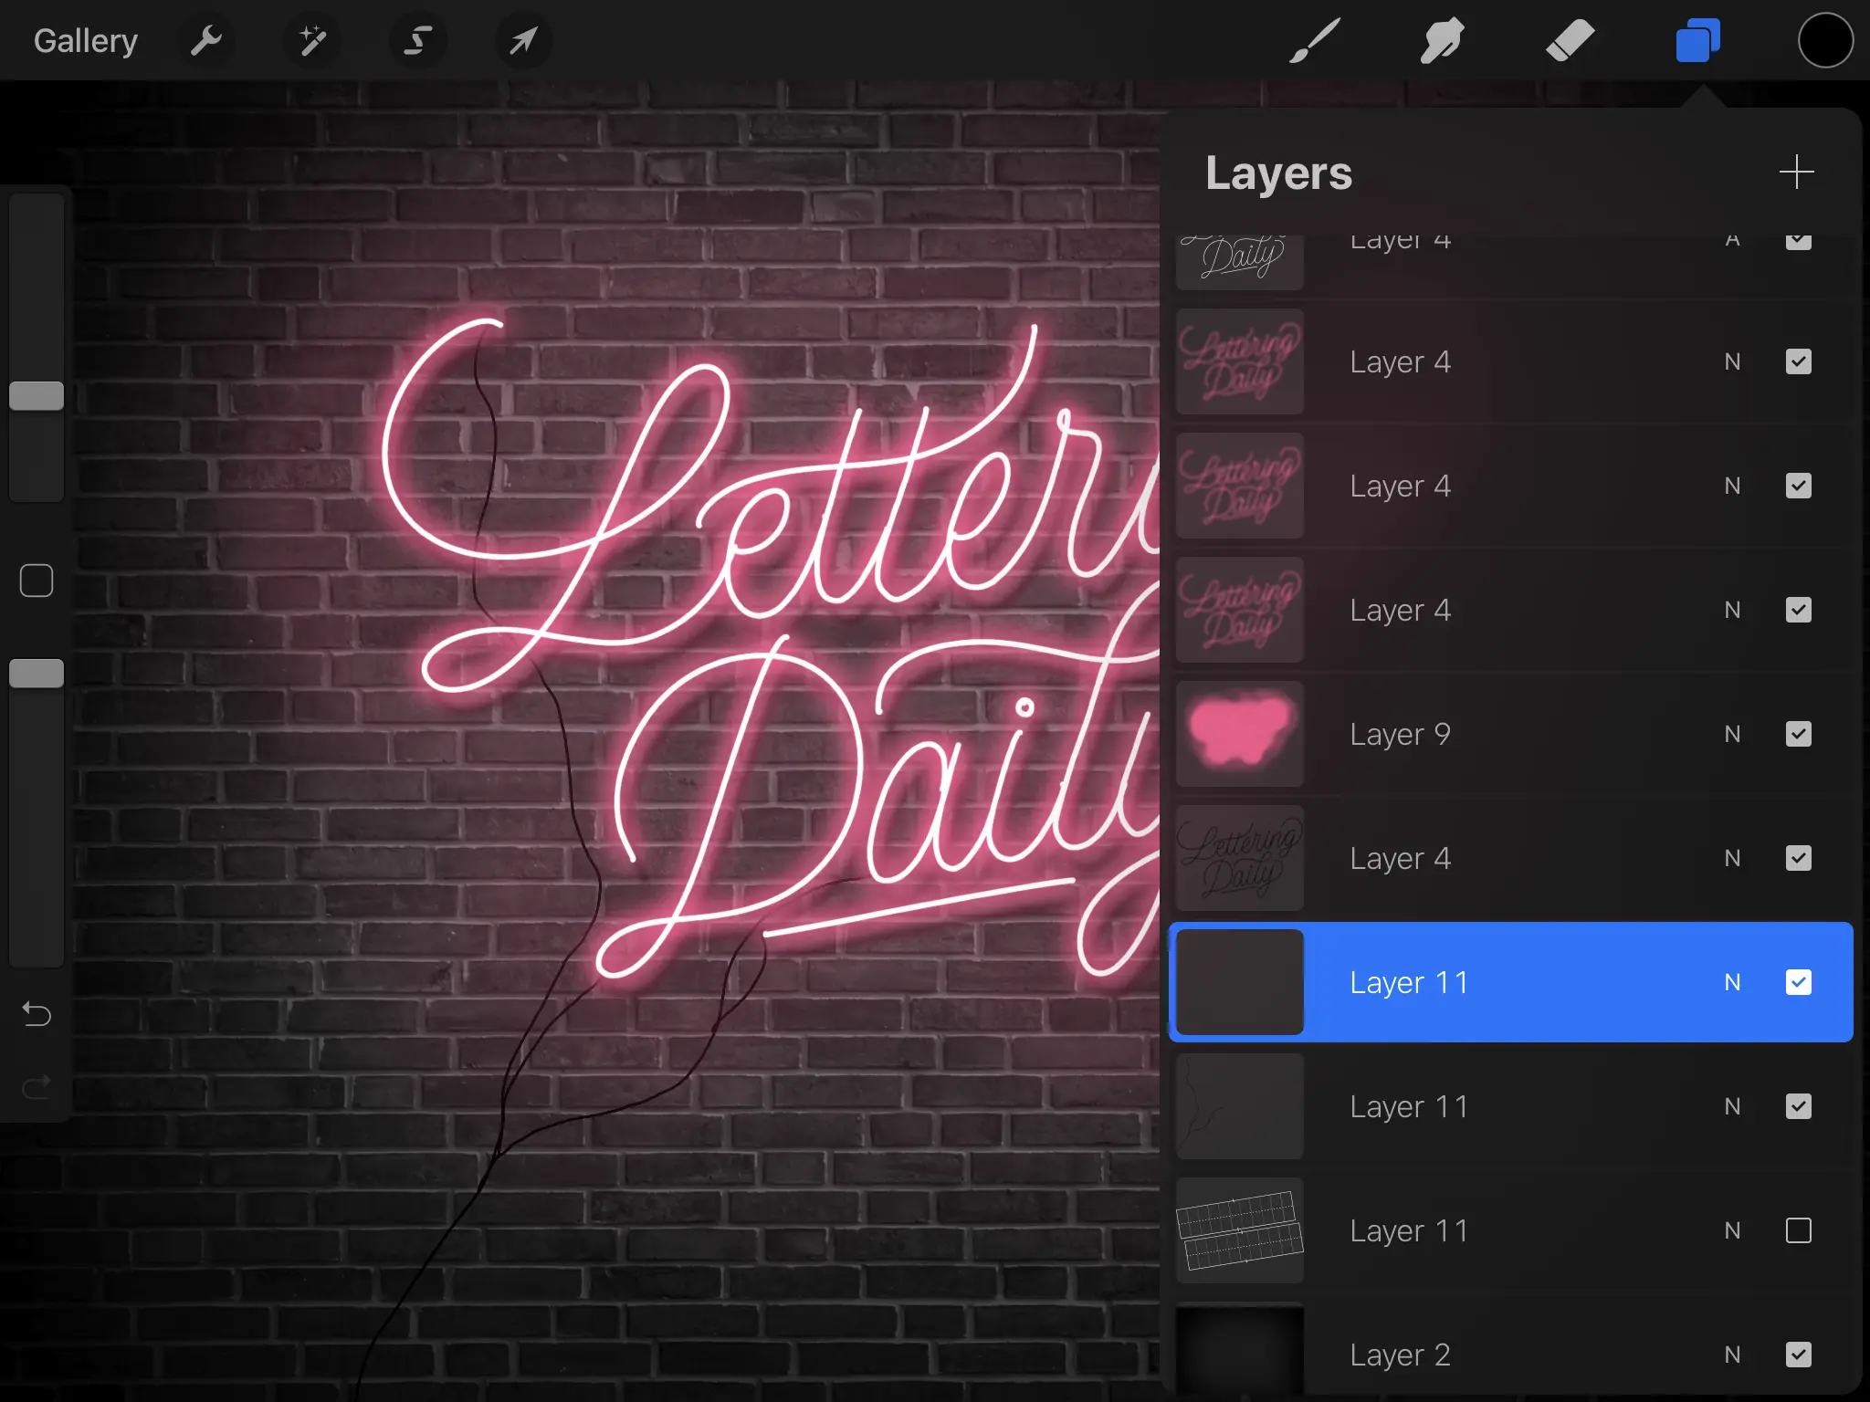Viewport: 1870px width, 1402px height.
Task: Tap the black color swatch
Action: tap(1826, 40)
